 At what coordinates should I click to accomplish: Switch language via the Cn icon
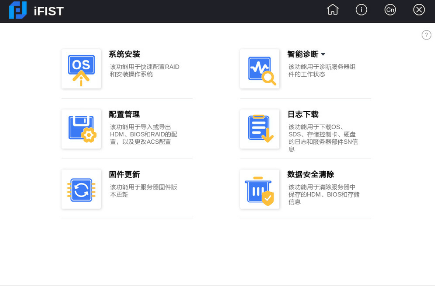point(390,10)
